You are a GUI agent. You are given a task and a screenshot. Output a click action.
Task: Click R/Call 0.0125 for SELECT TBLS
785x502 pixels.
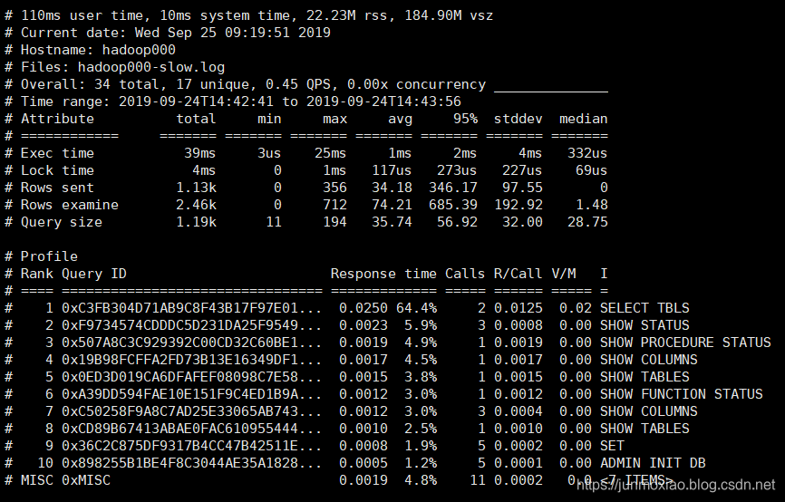(x=518, y=308)
